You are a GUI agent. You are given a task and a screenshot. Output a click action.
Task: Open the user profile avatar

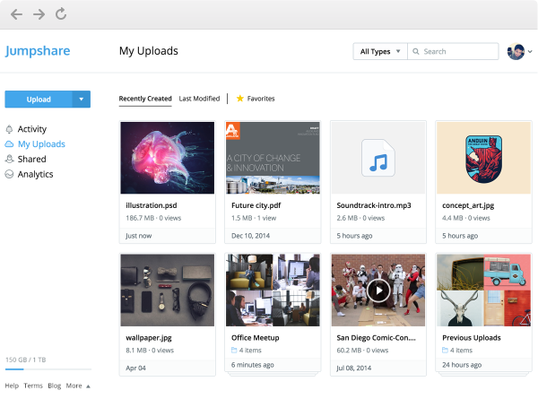pyautogui.click(x=515, y=52)
